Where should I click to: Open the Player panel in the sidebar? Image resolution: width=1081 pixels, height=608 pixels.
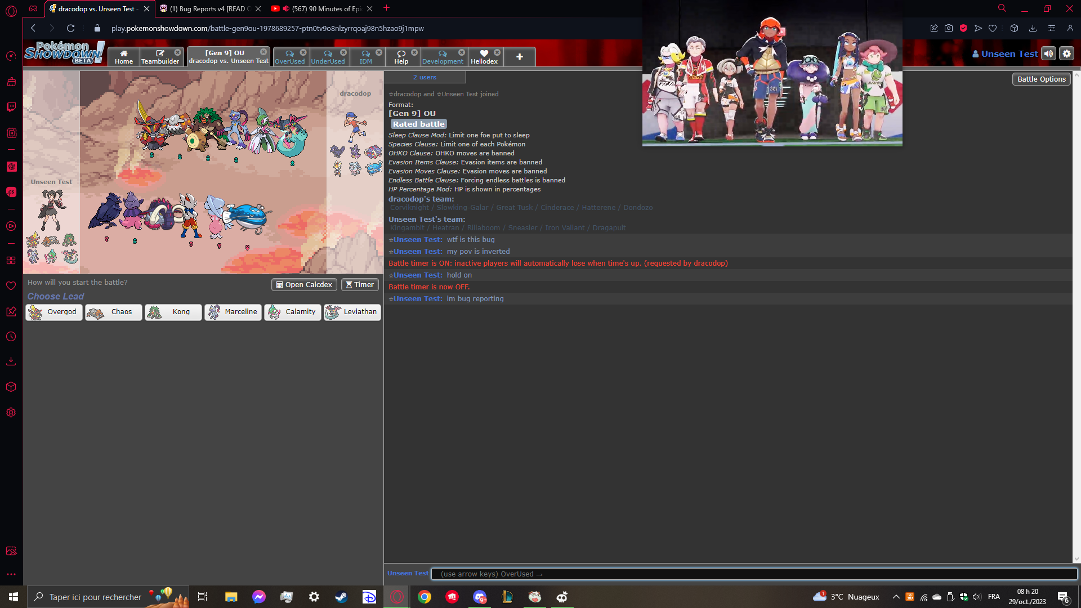[x=11, y=226]
